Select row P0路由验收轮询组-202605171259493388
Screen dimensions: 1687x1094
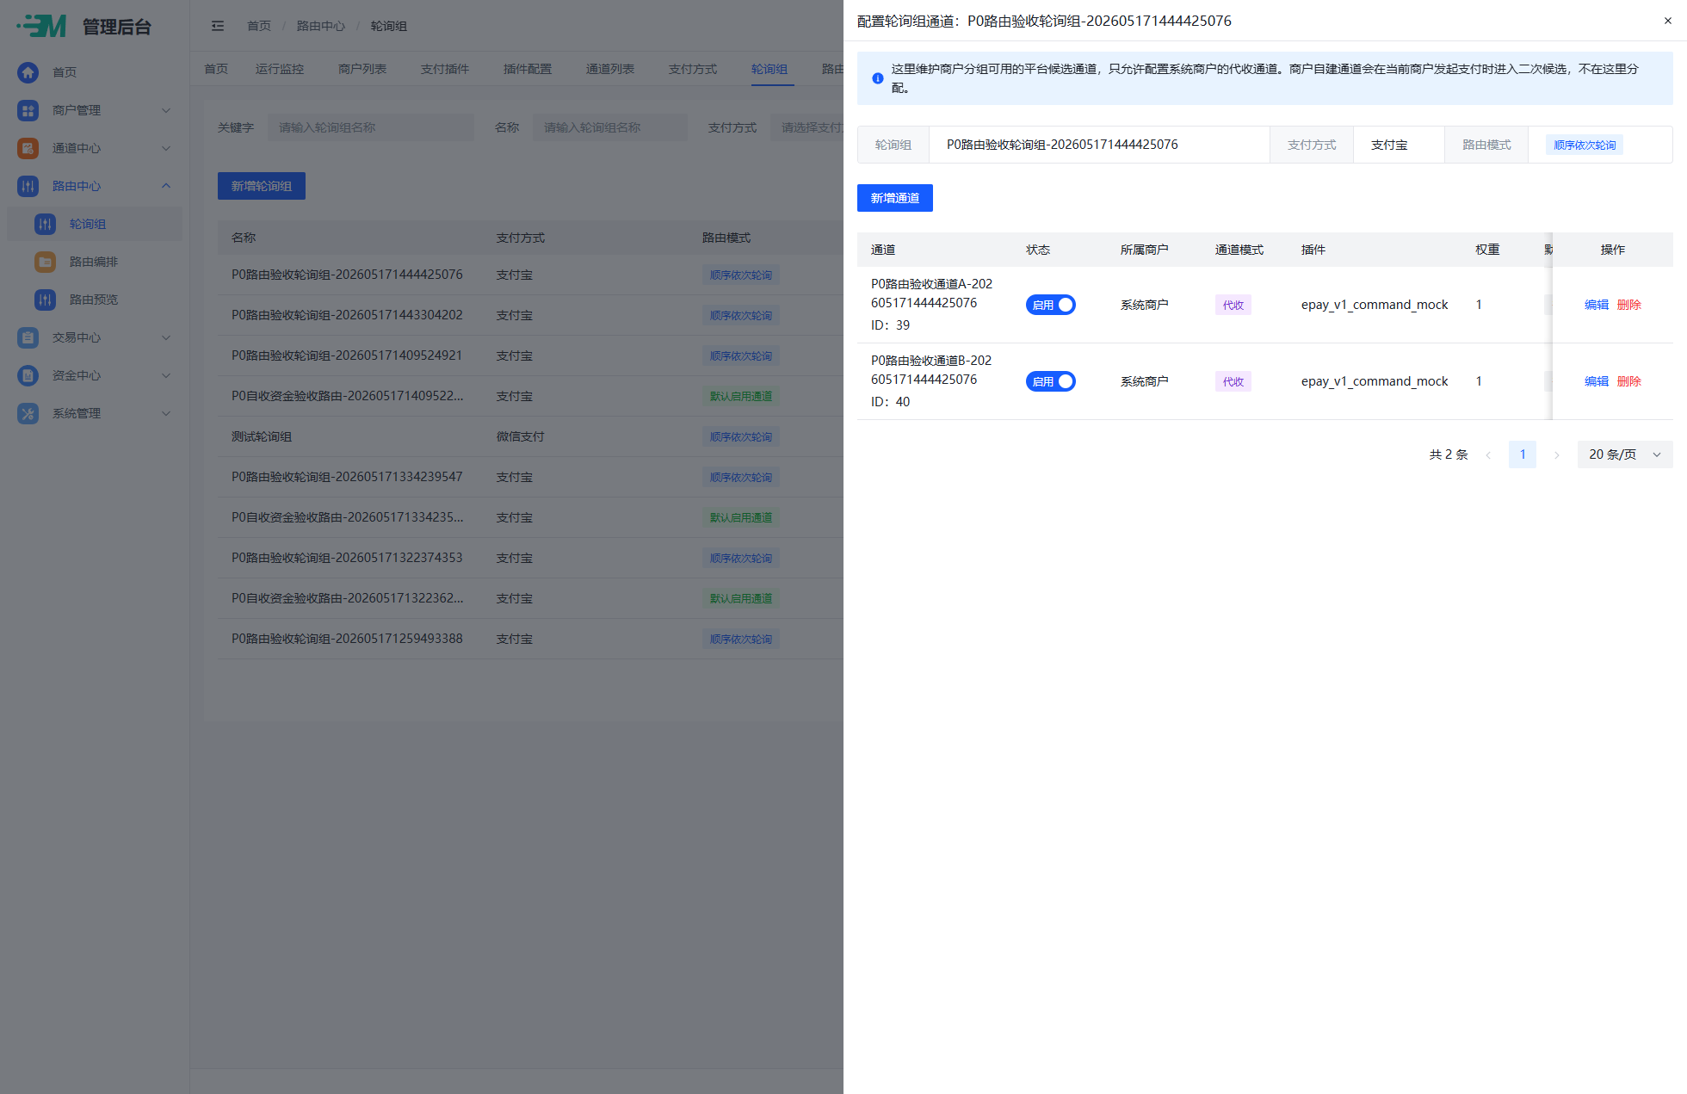(x=530, y=639)
